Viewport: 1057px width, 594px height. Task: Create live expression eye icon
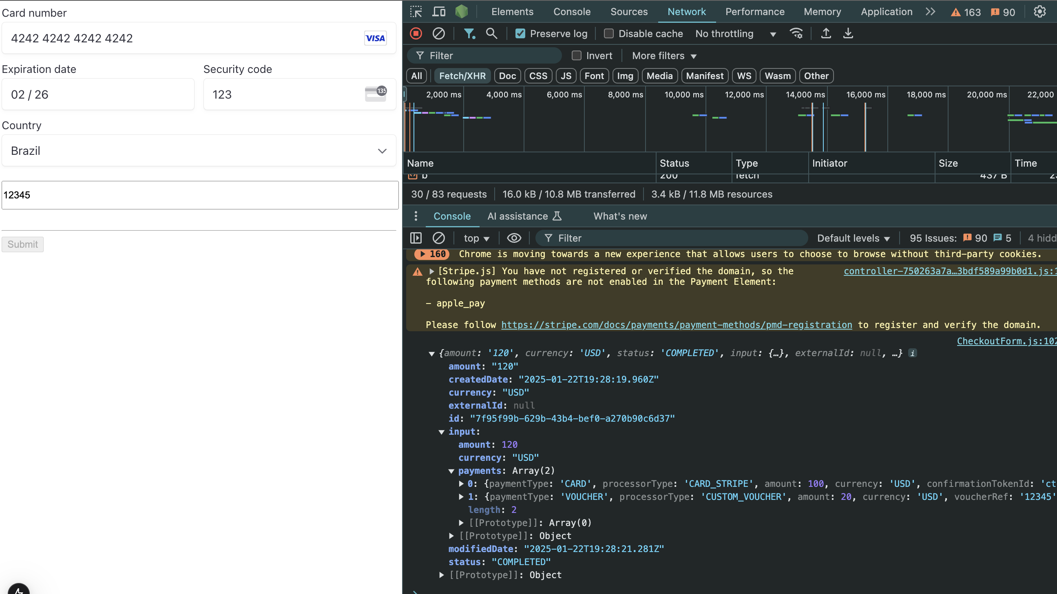pyautogui.click(x=514, y=238)
